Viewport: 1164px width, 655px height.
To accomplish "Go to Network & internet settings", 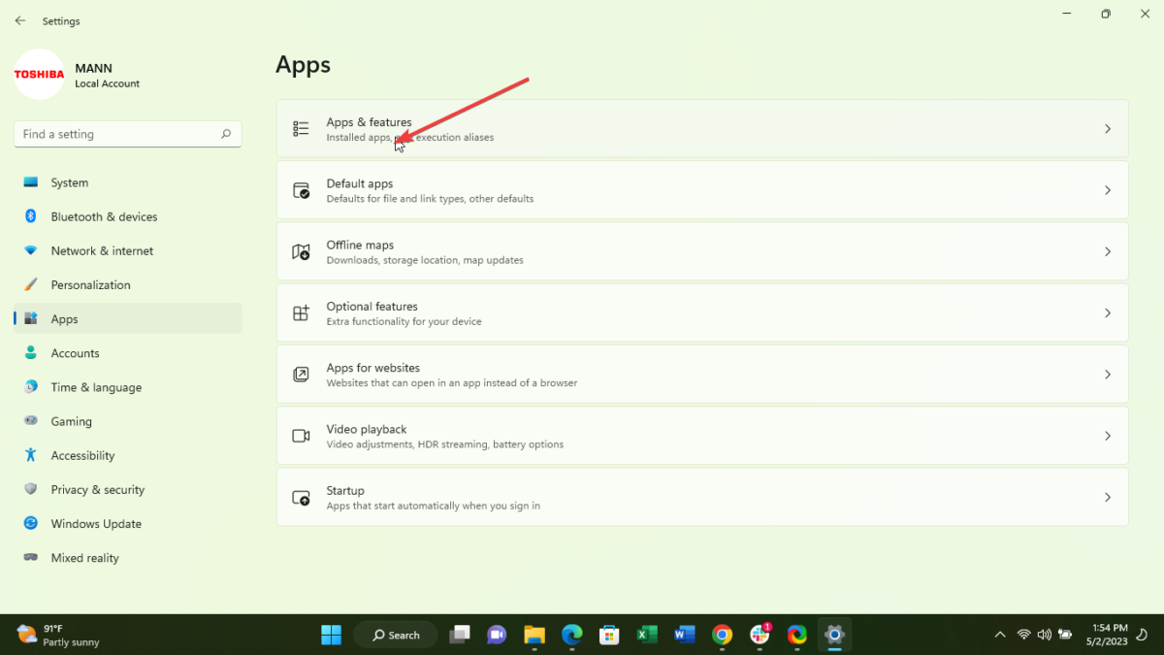I will 128,250.
